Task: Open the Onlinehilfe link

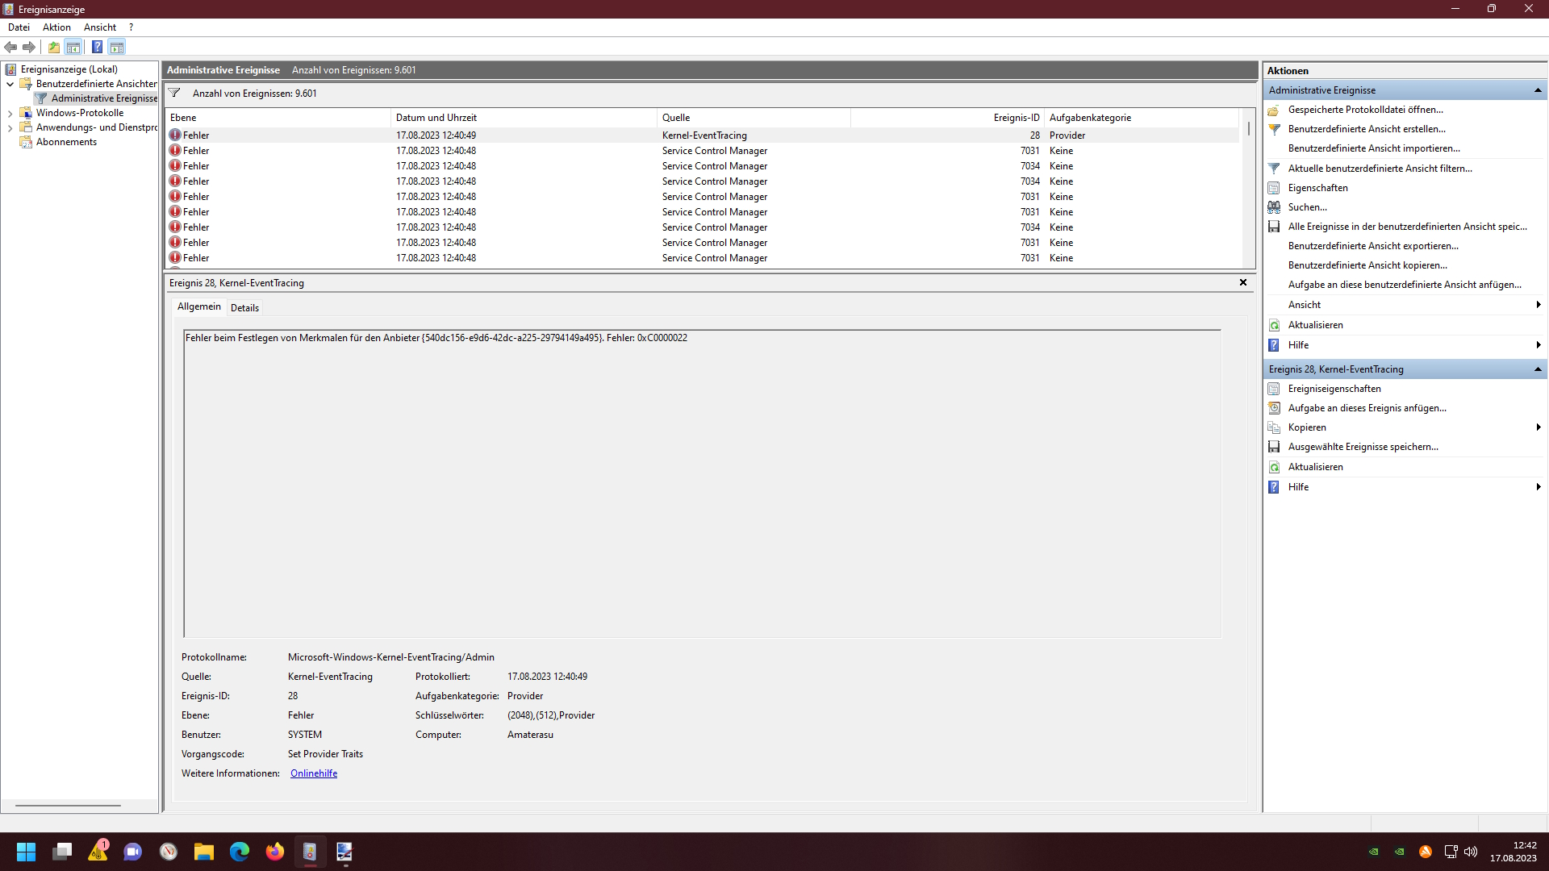Action: (314, 773)
